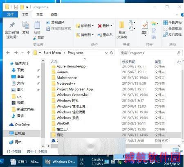Open the pic folder in sidebar
Screen dimensions: 184x167
pos(17,96)
